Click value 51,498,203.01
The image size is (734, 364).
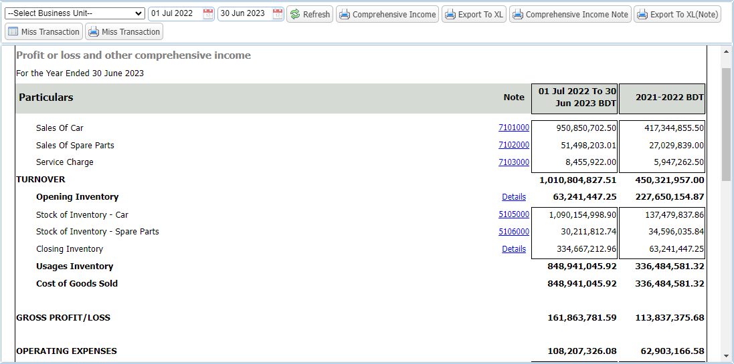588,146
